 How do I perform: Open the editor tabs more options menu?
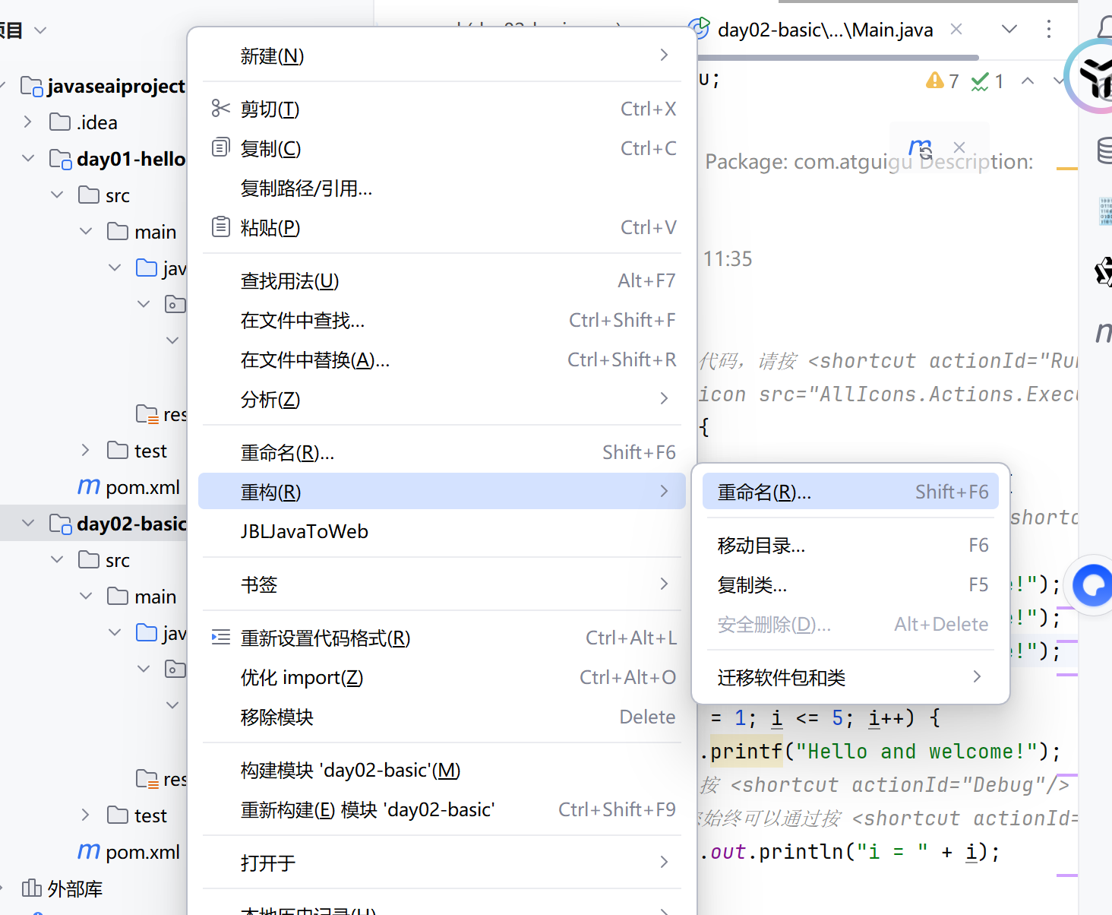1049,30
